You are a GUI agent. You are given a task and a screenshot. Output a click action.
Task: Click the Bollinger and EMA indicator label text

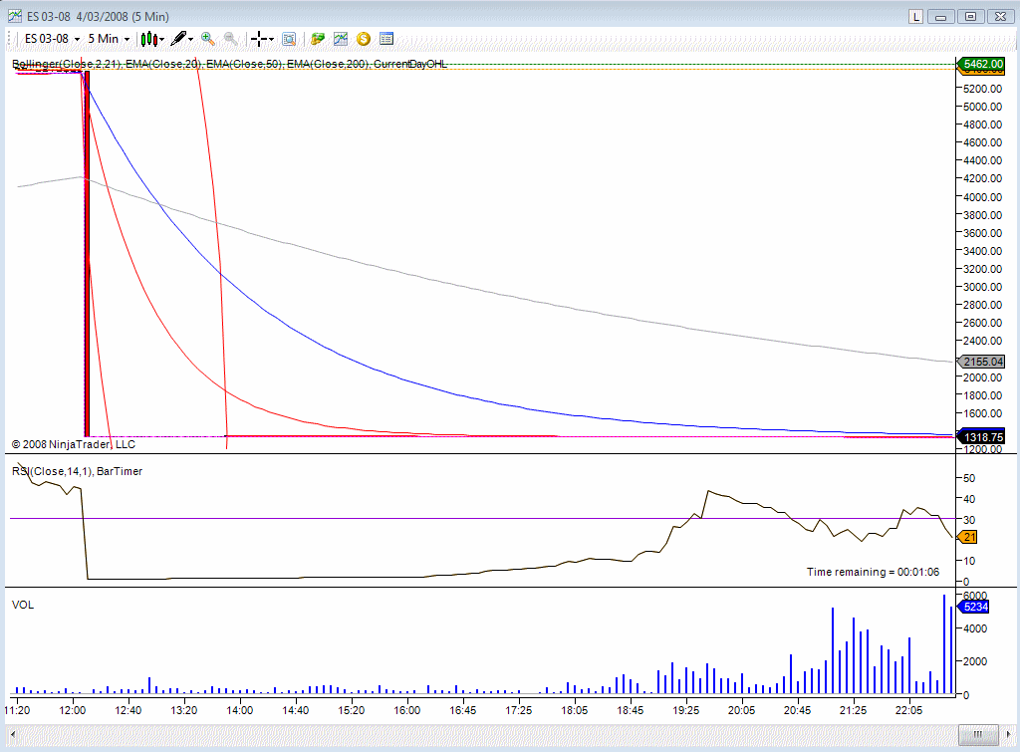click(x=230, y=64)
